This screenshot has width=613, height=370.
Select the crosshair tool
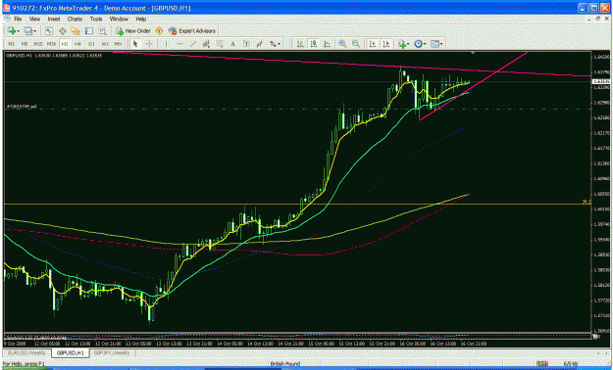[x=148, y=44]
